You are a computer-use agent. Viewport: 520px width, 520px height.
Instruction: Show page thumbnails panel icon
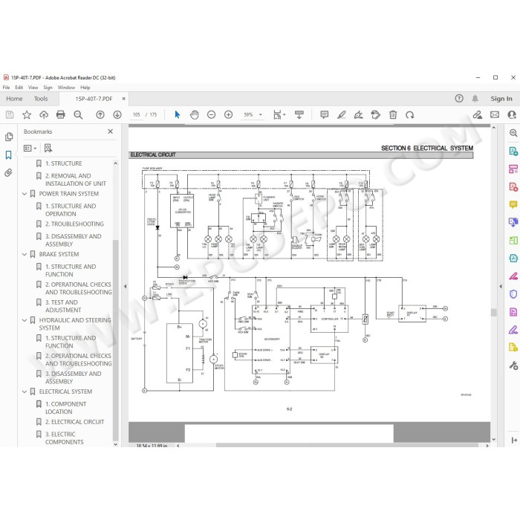pos(9,137)
